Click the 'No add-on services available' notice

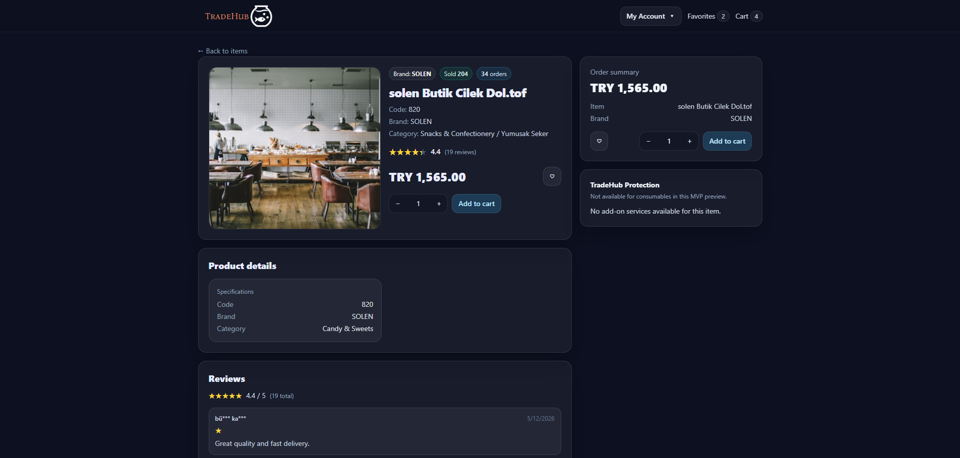click(655, 211)
